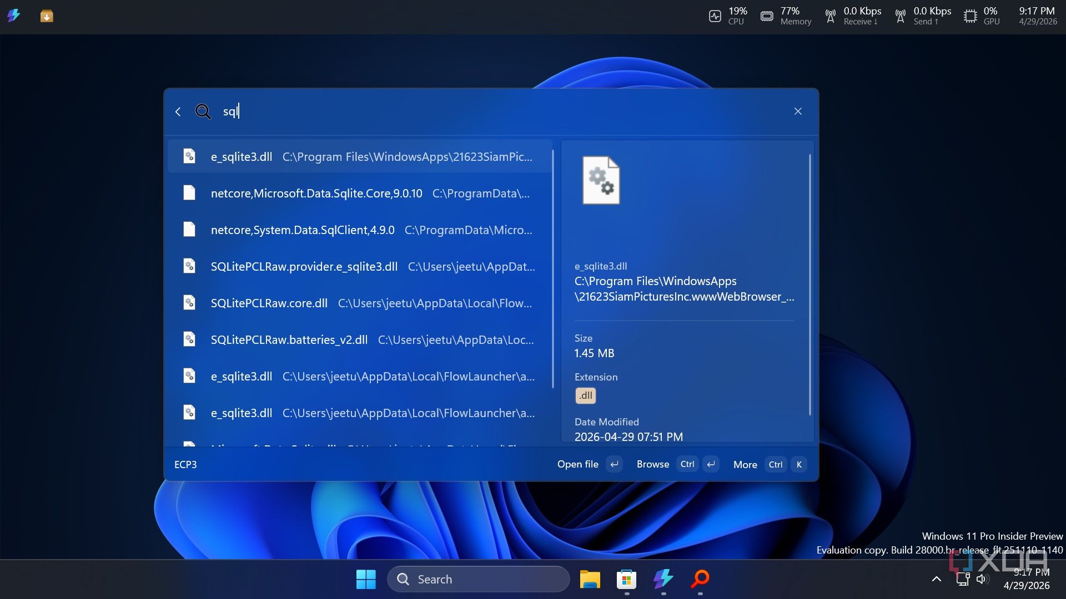Click the blank file icon of the netcore,System.Data.SqlClient row

(x=189, y=230)
